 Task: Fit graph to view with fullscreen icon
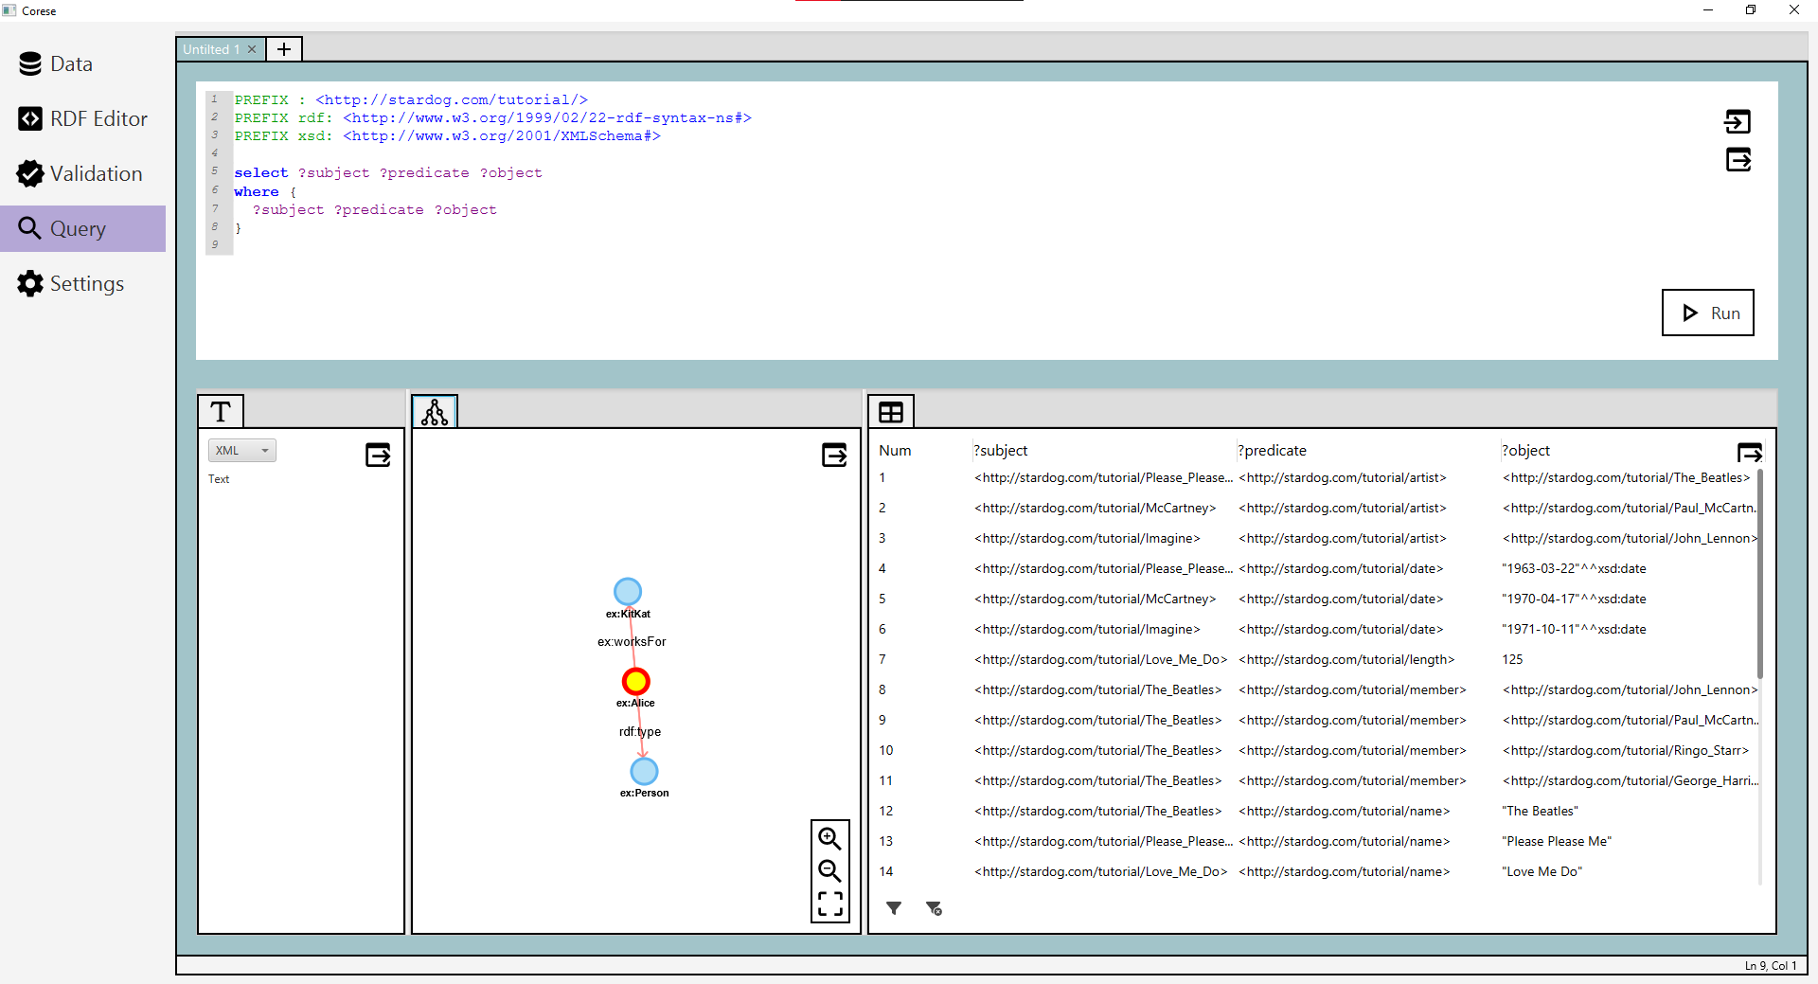(x=829, y=903)
